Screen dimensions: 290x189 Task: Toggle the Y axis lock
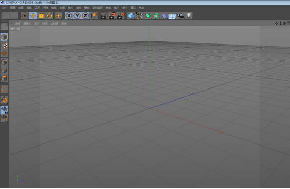[77, 16]
